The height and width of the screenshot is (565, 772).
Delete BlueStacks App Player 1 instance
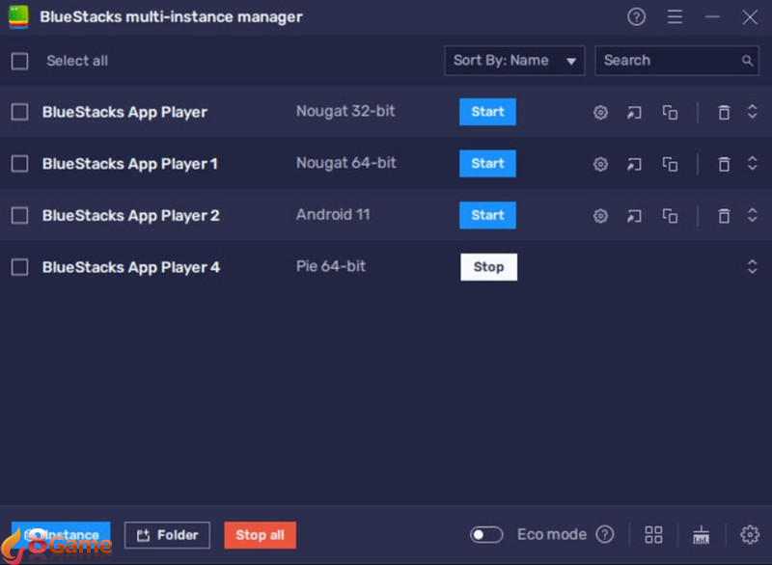[x=724, y=164]
